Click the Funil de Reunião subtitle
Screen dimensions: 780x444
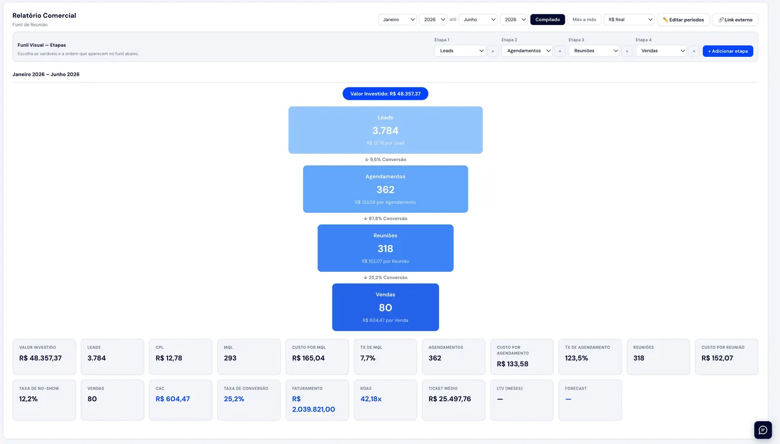point(30,25)
